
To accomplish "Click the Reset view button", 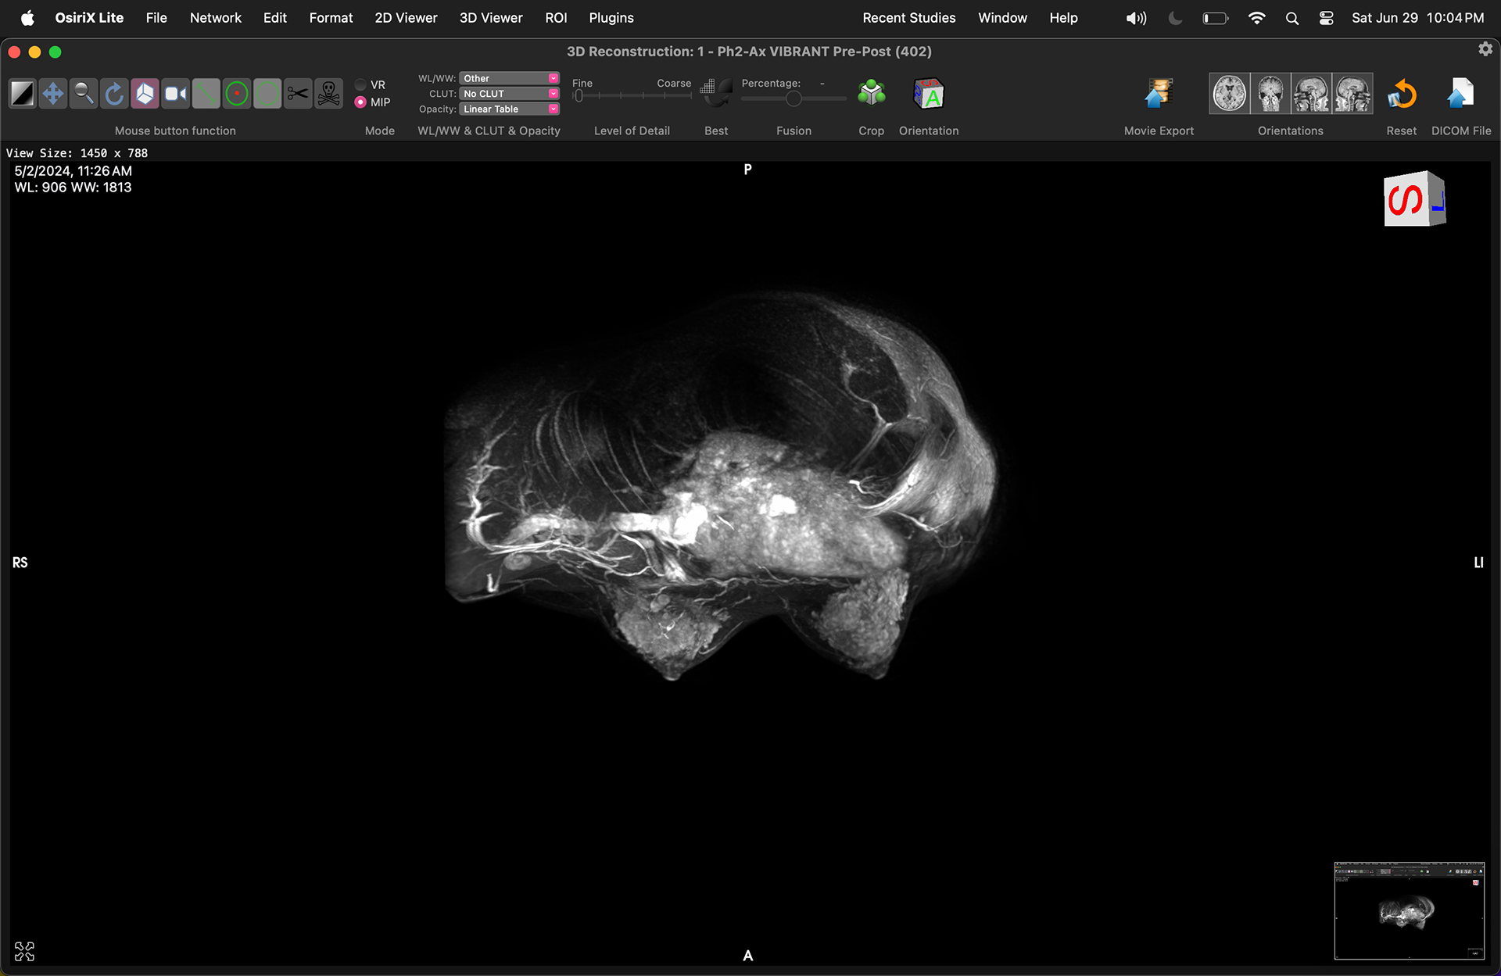I will [x=1401, y=94].
